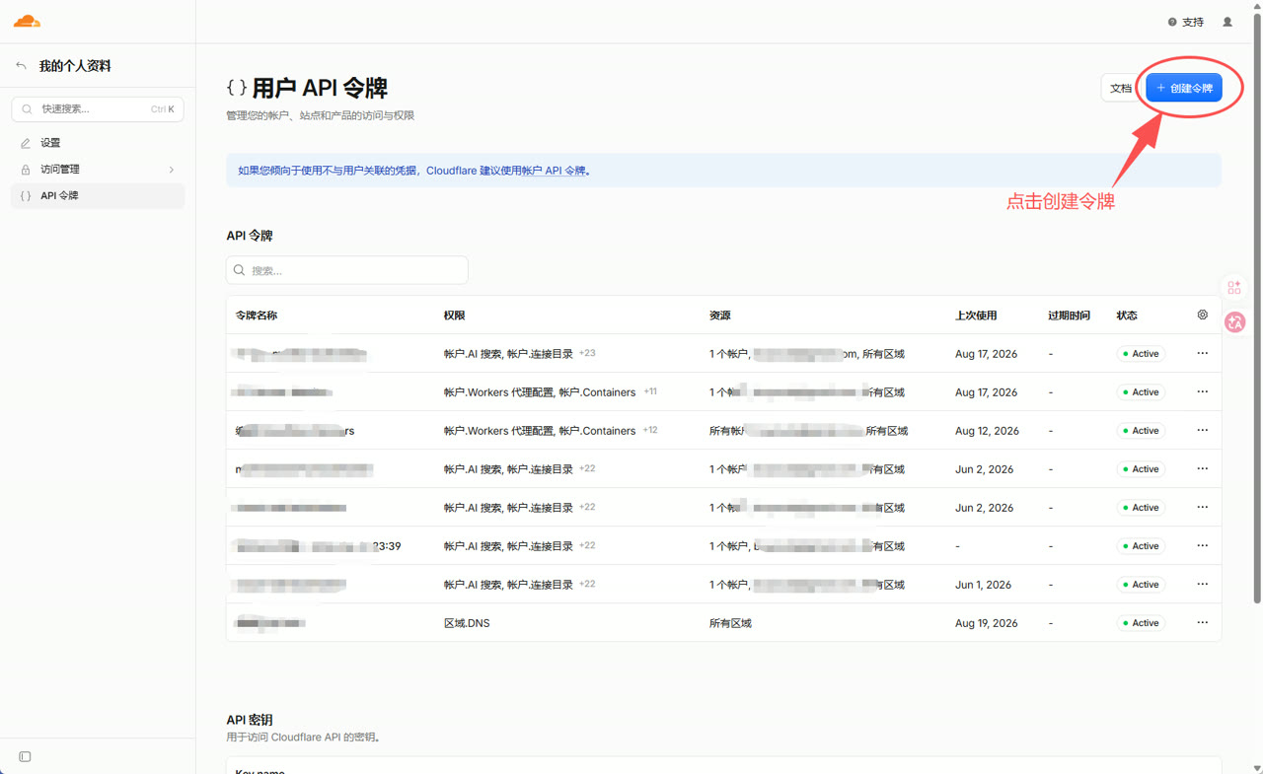Viewport: 1263px width, 774px height.
Task: Focus the 快速搜索 quick search box
Action: (98, 109)
